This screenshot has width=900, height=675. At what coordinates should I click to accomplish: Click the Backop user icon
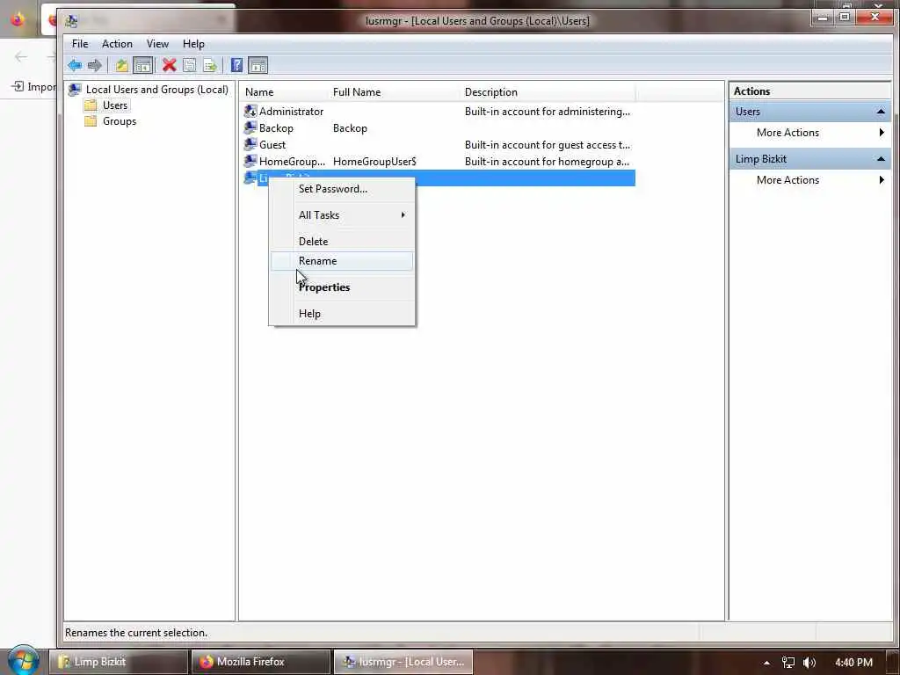coord(250,127)
